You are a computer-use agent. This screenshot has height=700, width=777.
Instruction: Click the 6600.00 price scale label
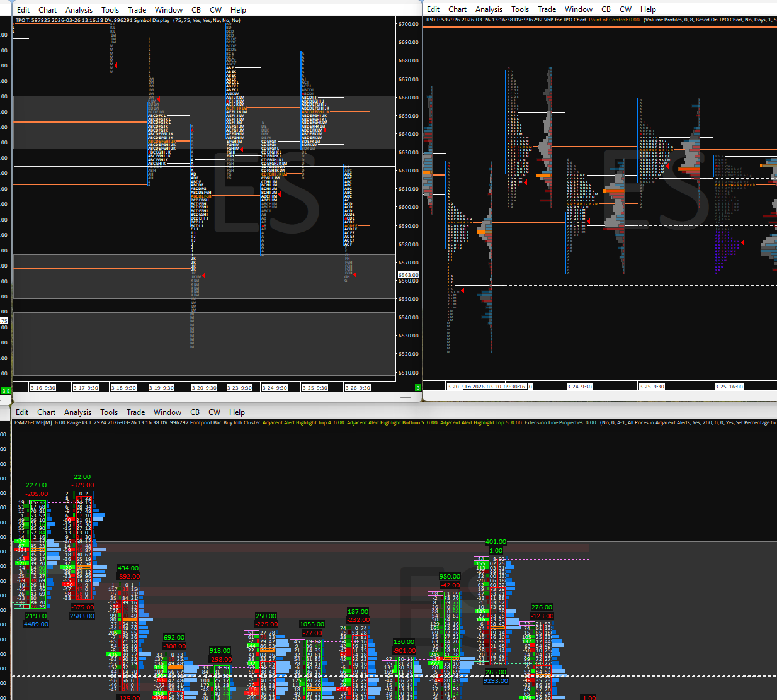tap(409, 207)
